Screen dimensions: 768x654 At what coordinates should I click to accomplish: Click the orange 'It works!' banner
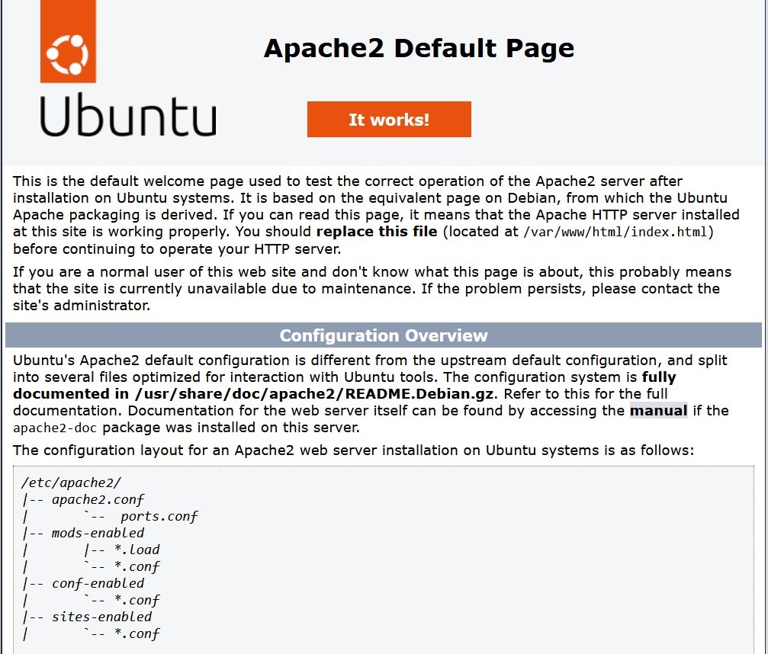[x=389, y=120]
